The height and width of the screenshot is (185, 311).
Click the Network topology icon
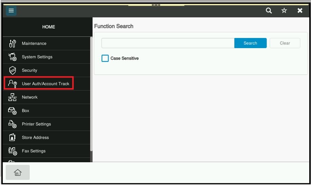[x=12, y=97]
